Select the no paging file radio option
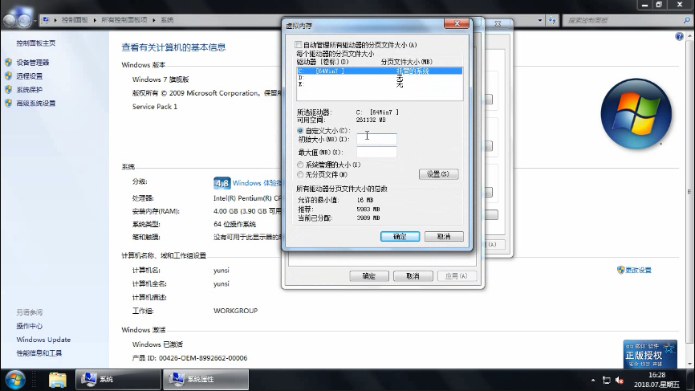The width and height of the screenshot is (695, 391). (300, 175)
